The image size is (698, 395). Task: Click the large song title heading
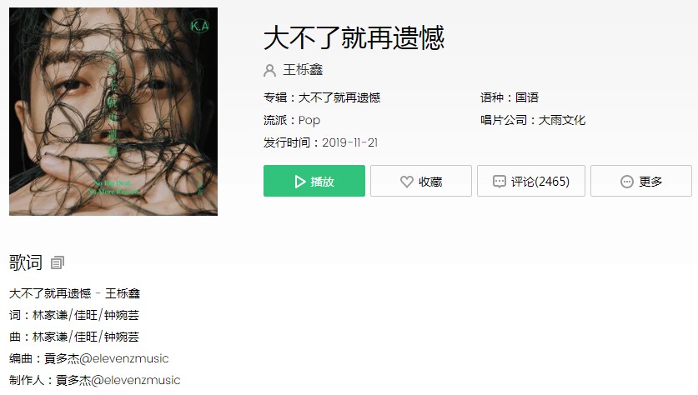354,37
